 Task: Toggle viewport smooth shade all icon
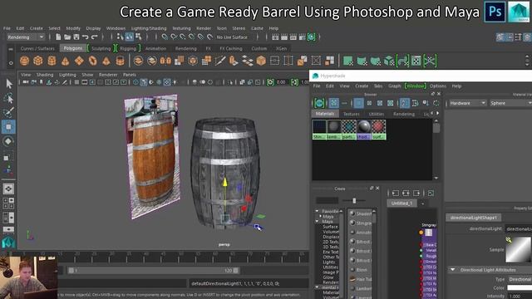[144, 82]
